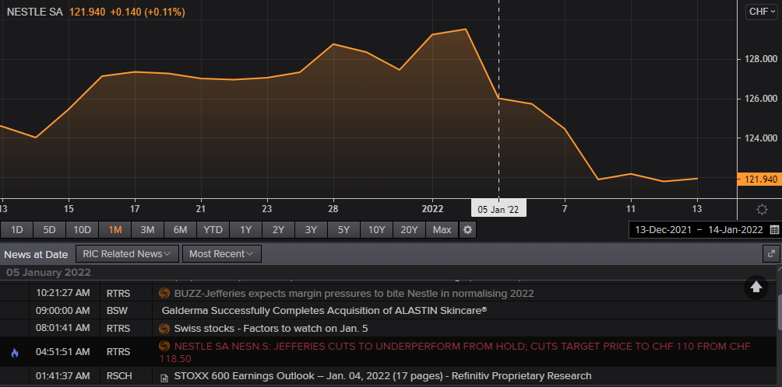Select the 1D time period
This screenshot has height=387, width=782.
coord(16,230)
